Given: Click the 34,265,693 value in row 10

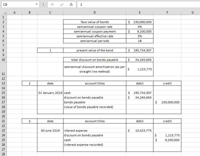Looking at the screenshot, I should tap(140, 60).
